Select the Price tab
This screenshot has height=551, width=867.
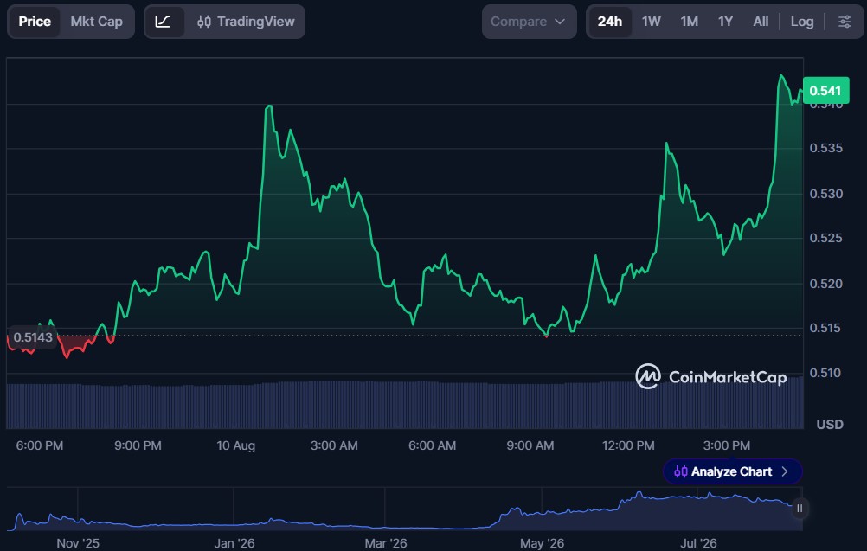35,22
